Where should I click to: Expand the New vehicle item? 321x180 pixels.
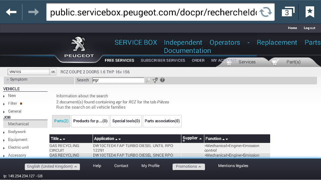pos(12,96)
